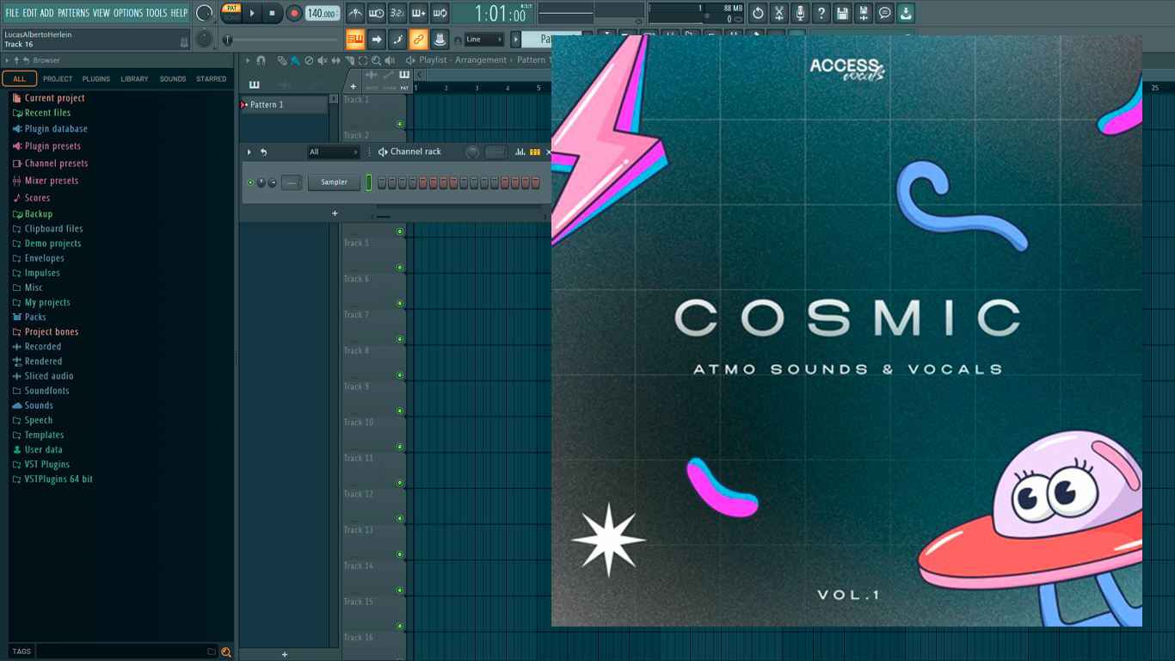Toggle the first step of the Sampler sequence
The height and width of the screenshot is (661, 1175).
[x=382, y=182]
